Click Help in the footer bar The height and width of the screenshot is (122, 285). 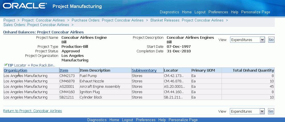tap(162, 120)
